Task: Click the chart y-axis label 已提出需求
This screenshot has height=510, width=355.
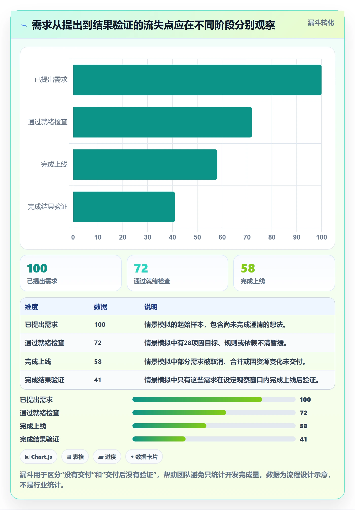Action: [51, 80]
